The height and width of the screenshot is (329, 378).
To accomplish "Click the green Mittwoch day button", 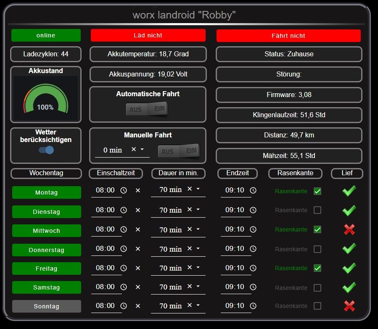I will (x=47, y=231).
